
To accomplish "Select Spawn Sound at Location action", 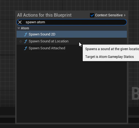I will tap(72, 41).
